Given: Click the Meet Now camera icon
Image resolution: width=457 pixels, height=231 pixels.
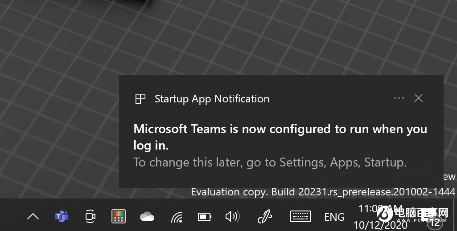Looking at the screenshot, I should click(x=91, y=216).
